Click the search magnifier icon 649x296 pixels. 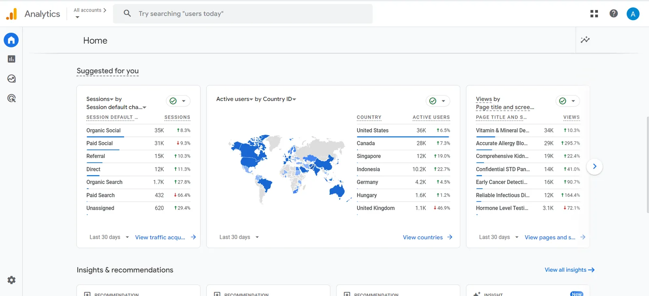127,13
